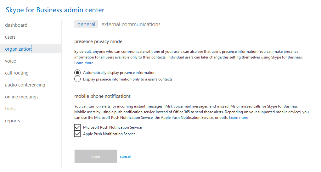Switch to the general tab
The height and width of the screenshot is (172, 321).
click(x=86, y=24)
